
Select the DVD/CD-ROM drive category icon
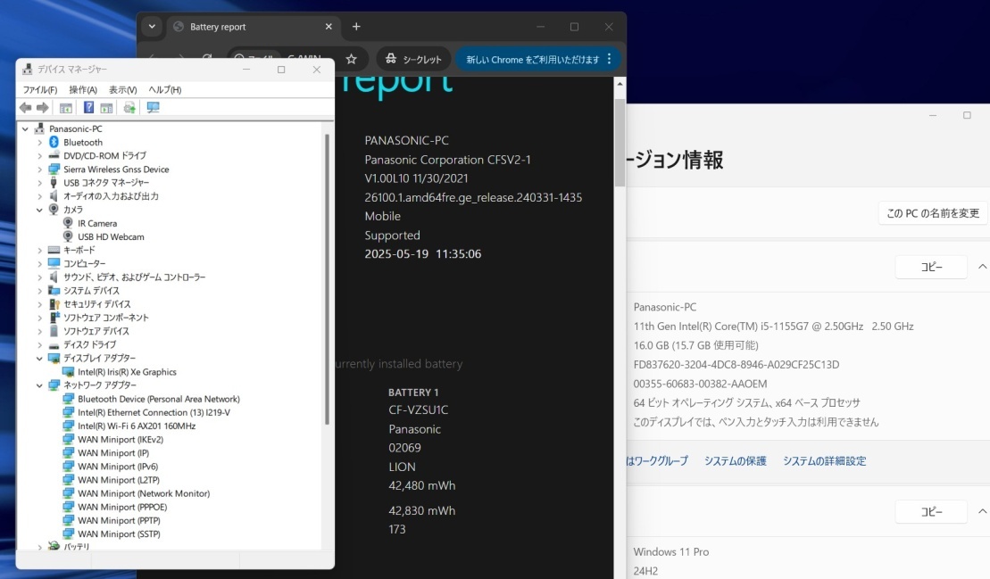pos(54,156)
